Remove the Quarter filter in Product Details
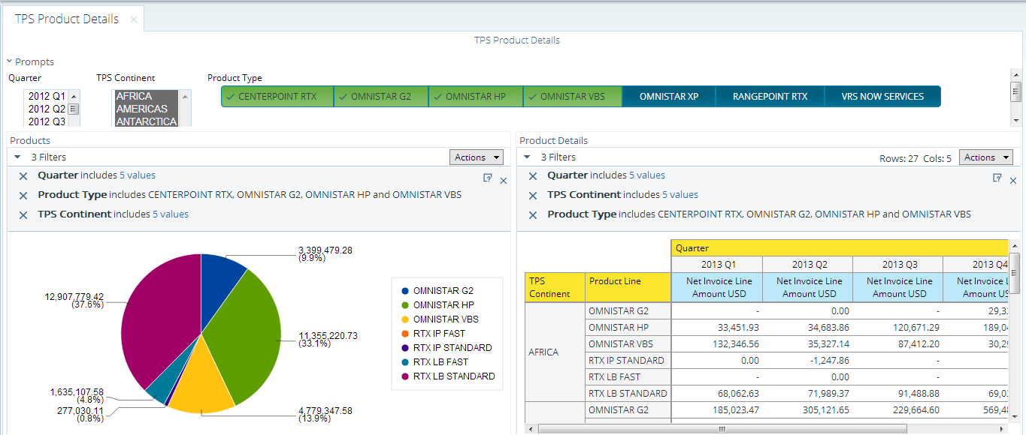Screen dimensions: 1026x435 pyautogui.click(x=533, y=176)
